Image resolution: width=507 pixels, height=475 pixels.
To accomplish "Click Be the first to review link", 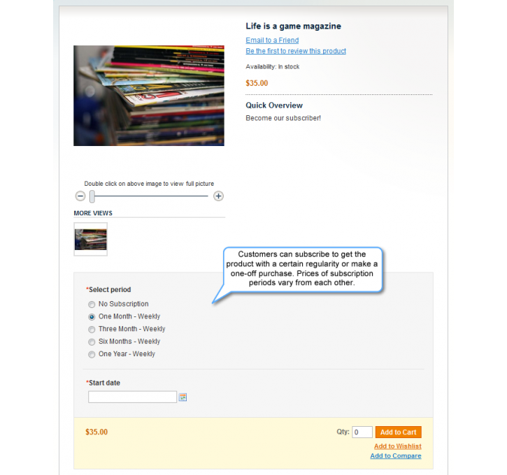I will click(296, 51).
